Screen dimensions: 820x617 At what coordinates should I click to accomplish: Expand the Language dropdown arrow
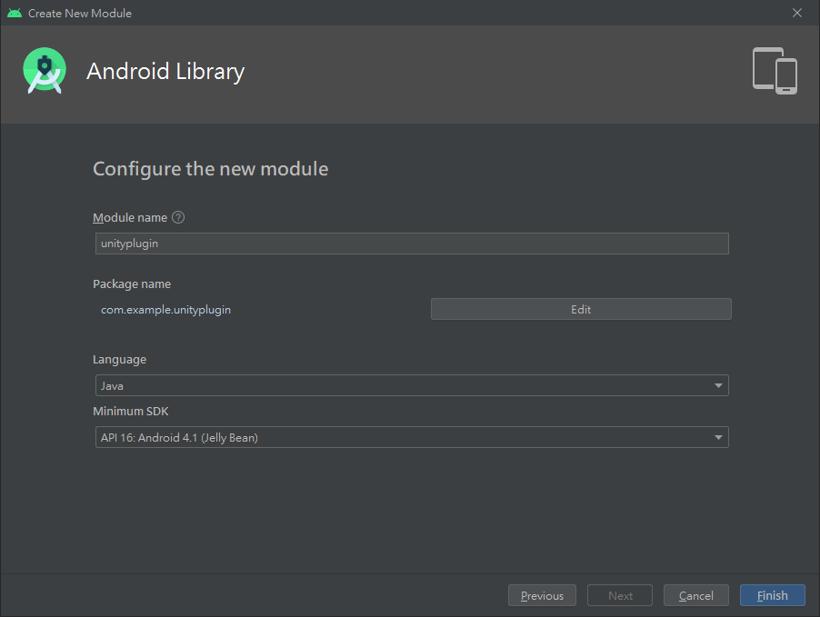(718, 385)
